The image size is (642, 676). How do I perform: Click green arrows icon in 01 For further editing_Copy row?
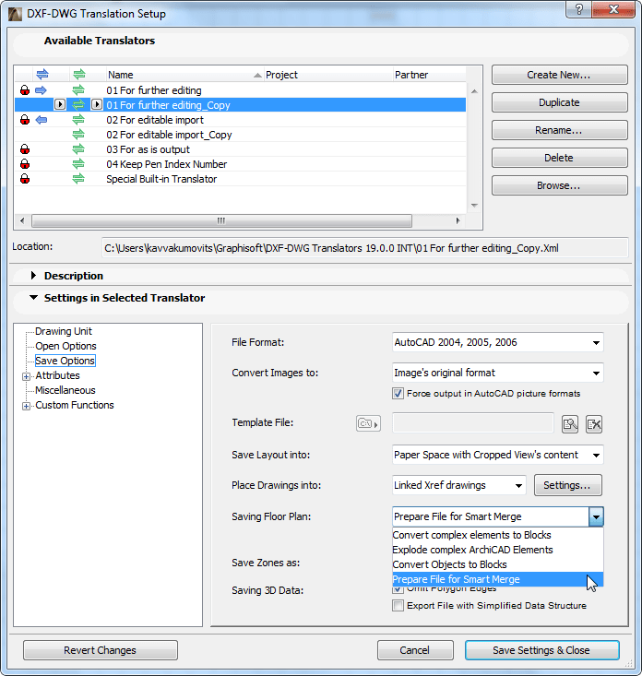point(78,105)
